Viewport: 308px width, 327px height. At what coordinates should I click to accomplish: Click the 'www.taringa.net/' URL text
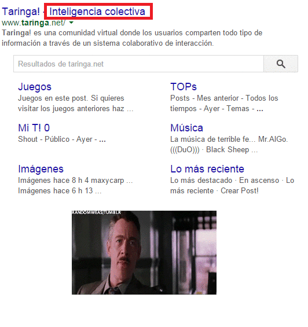[34, 23]
